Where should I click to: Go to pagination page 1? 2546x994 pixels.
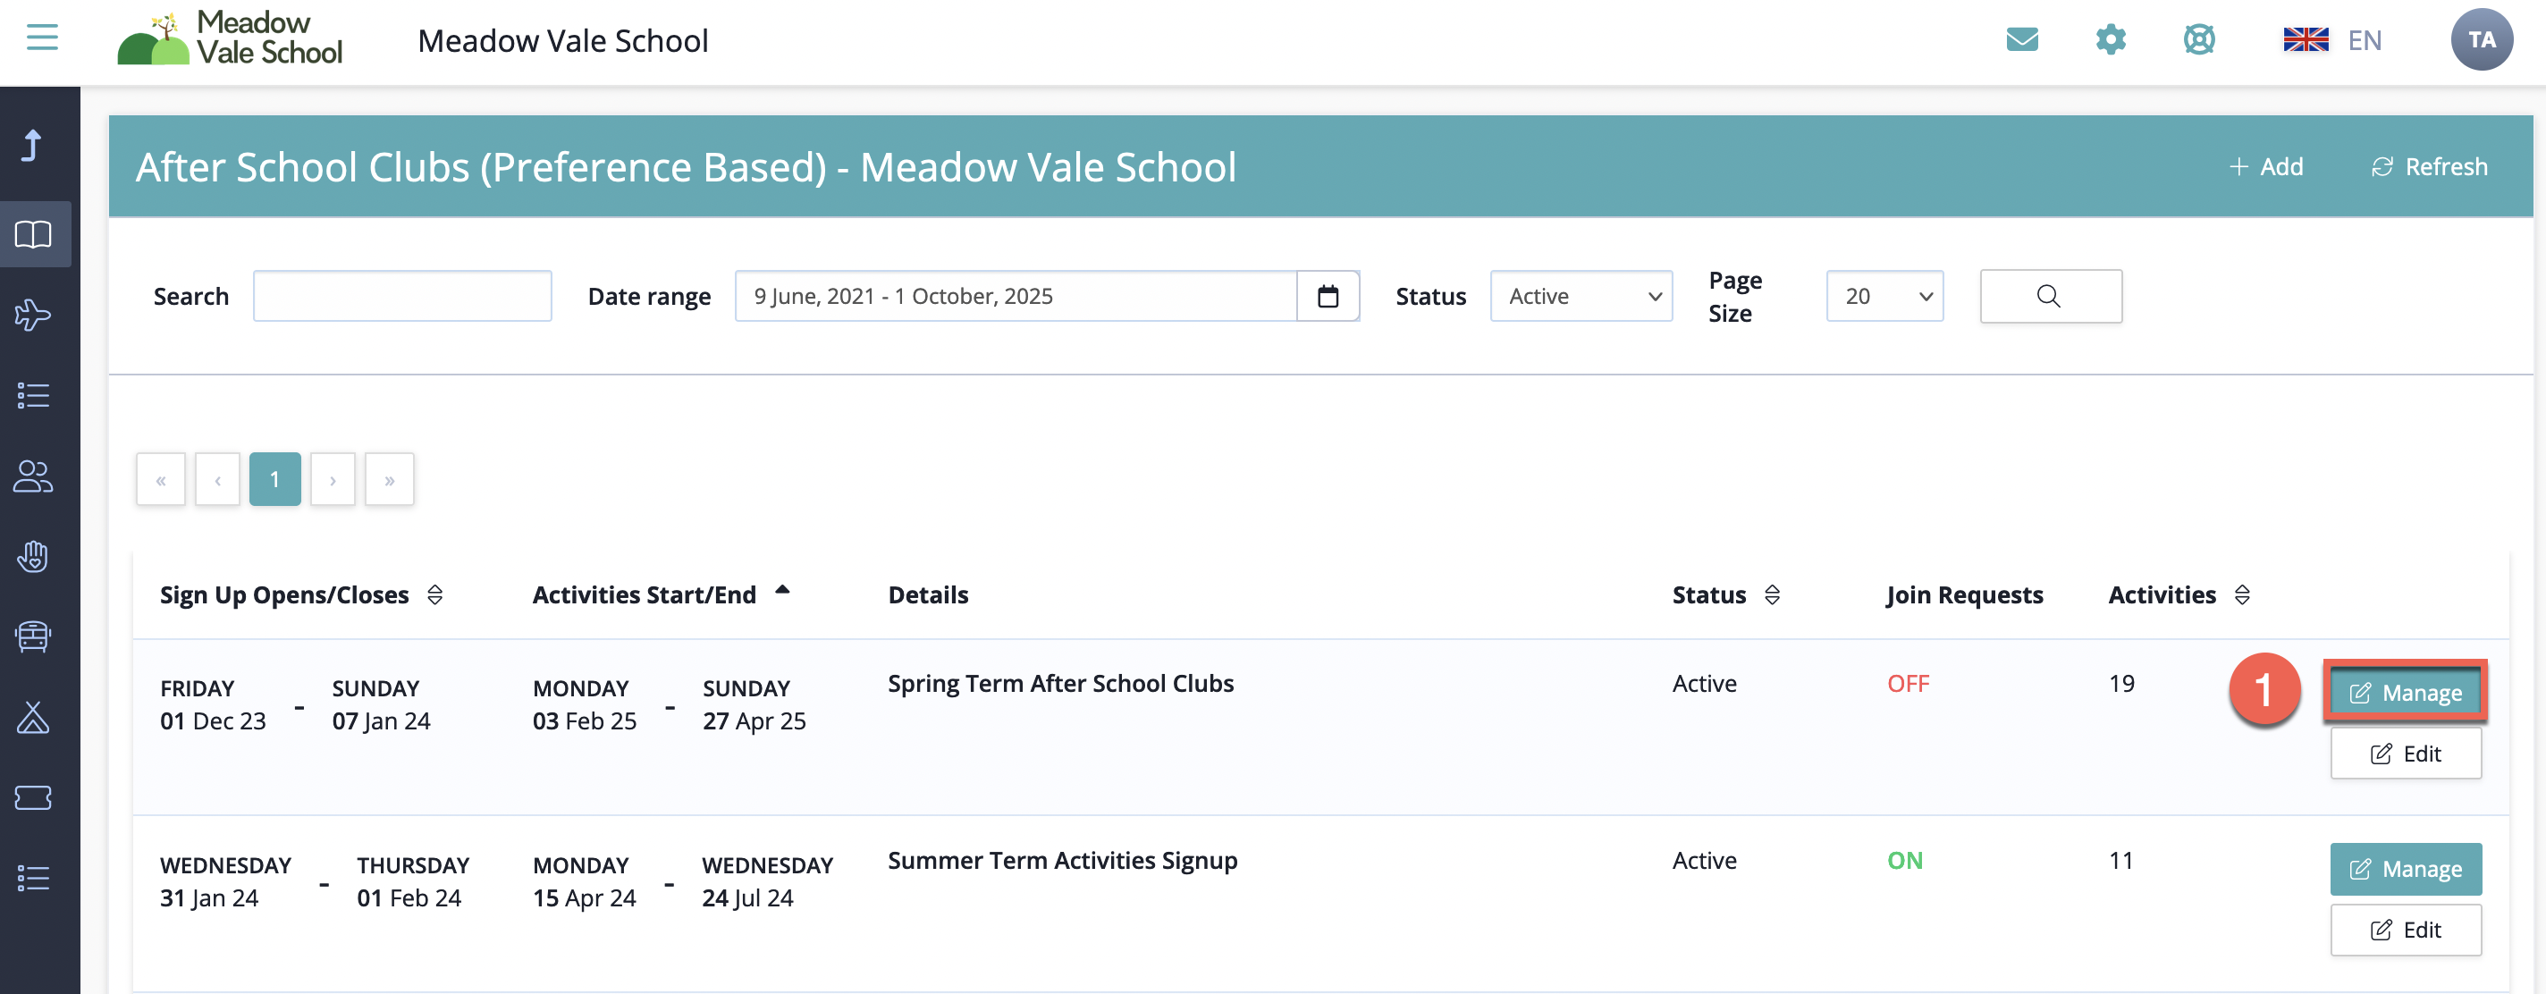274,479
